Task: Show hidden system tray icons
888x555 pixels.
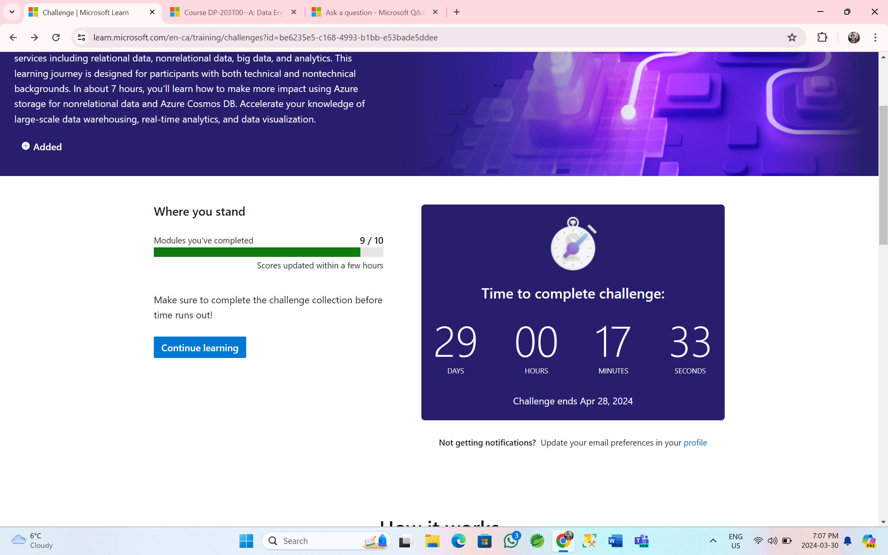Action: click(713, 541)
